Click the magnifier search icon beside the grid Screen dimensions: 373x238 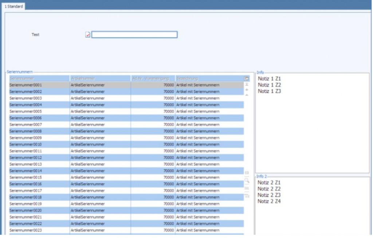click(247, 180)
